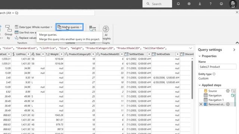
Task: Click the feedback smiley icon
Action: (221, 4)
